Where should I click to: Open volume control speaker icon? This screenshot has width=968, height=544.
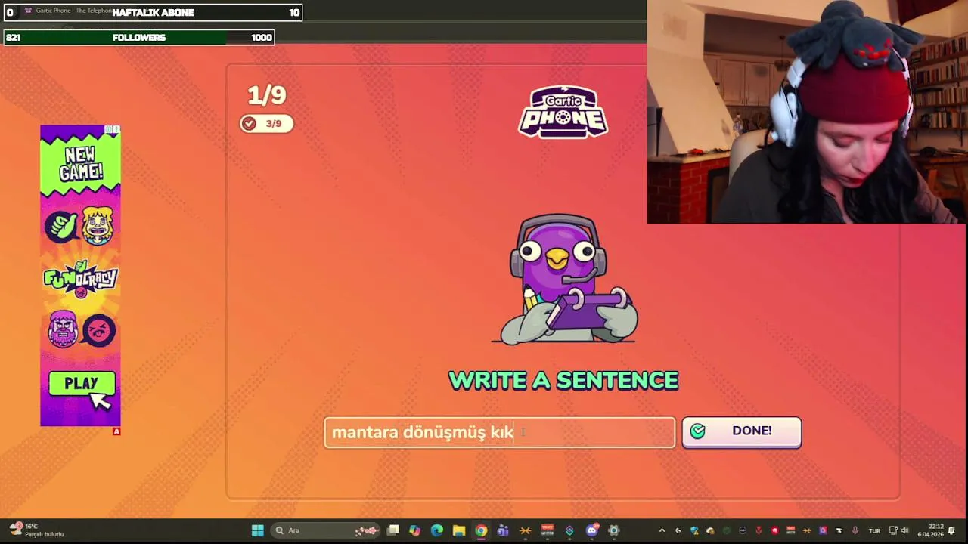click(904, 530)
